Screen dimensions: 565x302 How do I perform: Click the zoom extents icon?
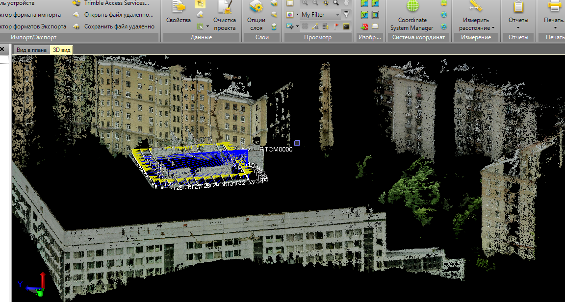[326, 3]
